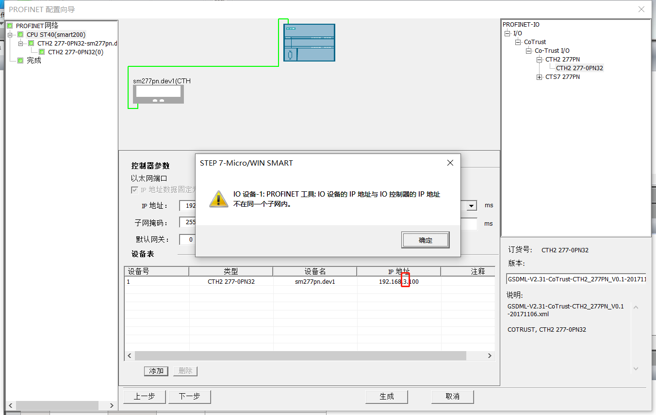Select the PROFINET网络 tree root
The height and width of the screenshot is (415, 656).
[x=37, y=26]
